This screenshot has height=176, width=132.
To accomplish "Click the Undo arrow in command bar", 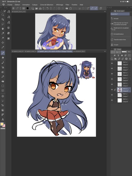I will pos(48,8).
